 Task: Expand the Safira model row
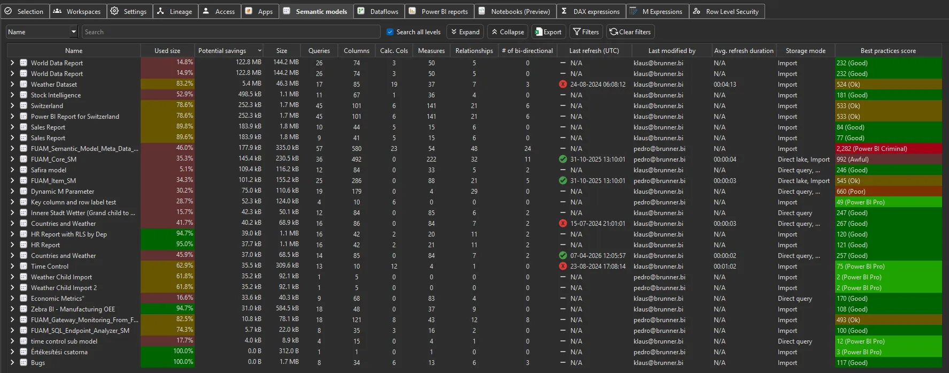(12, 170)
